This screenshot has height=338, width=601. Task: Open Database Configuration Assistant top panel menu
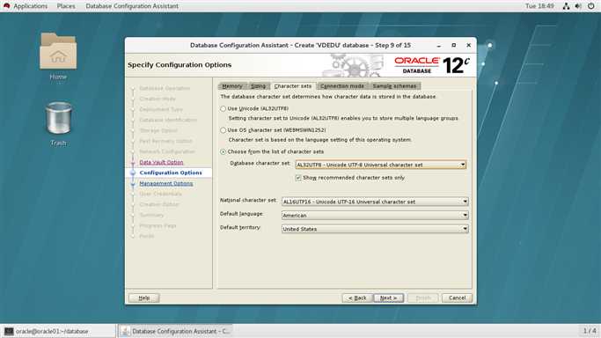132,6
